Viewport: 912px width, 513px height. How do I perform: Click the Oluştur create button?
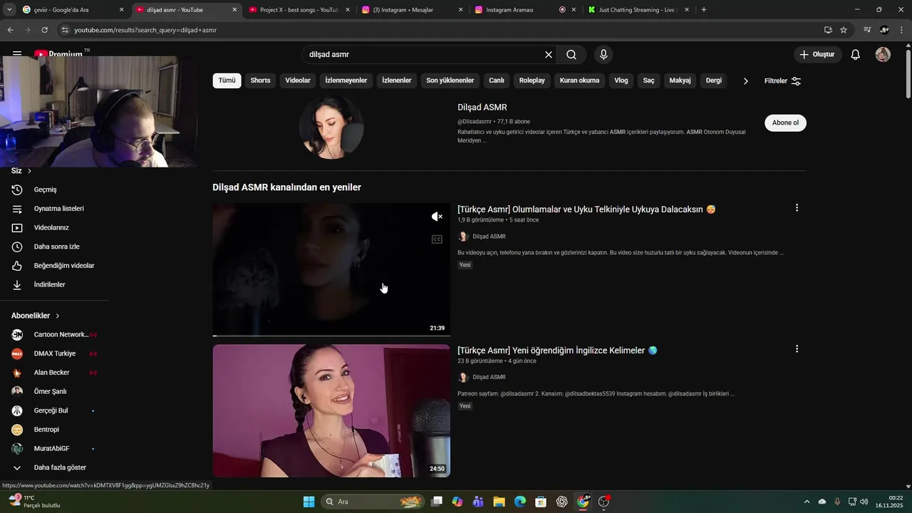point(817,55)
